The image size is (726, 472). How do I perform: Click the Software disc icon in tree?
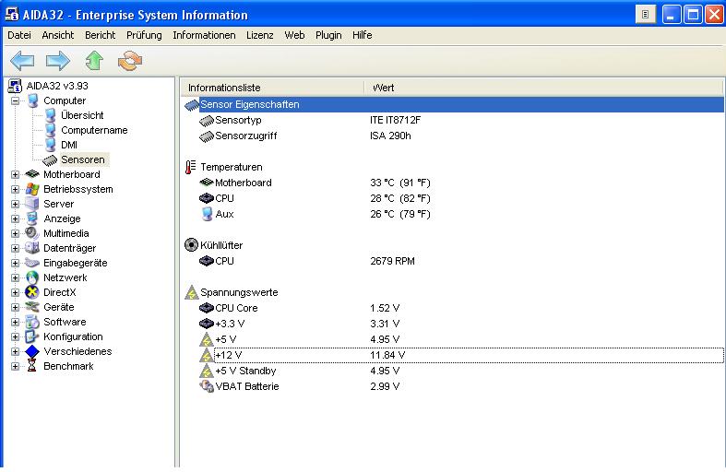(x=32, y=322)
